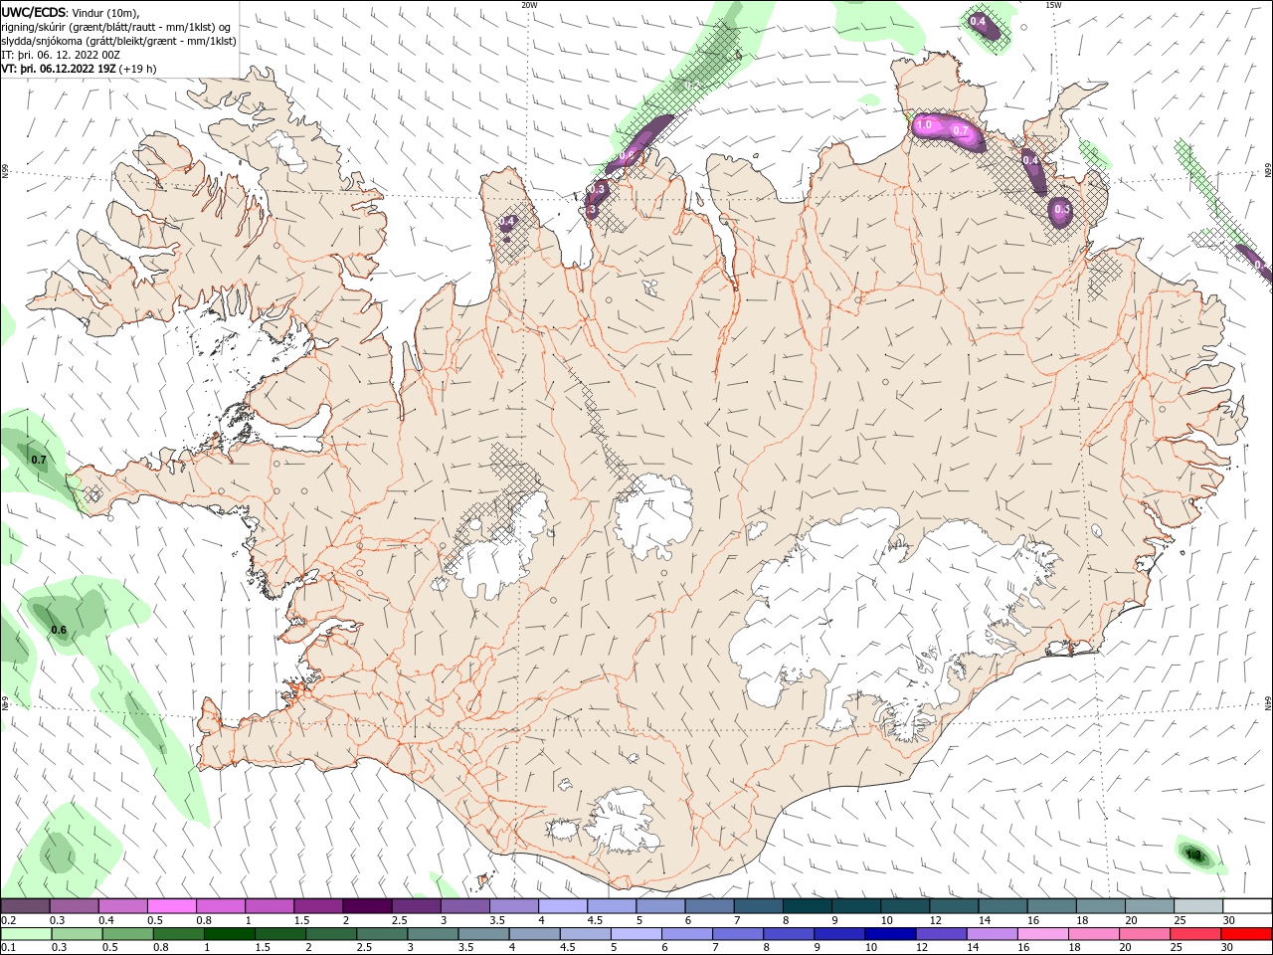The image size is (1273, 955).
Task: Select the upper-scale swatch labelled 12
Action: tap(955, 906)
